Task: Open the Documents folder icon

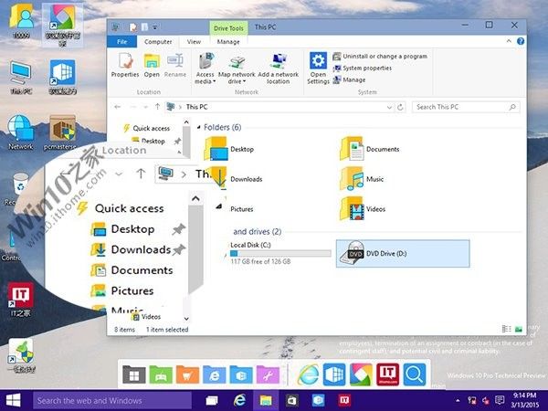Action: coord(353,148)
